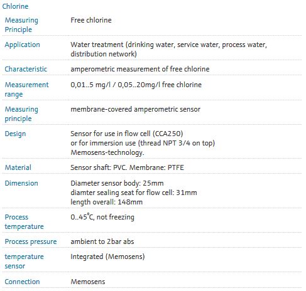
Task: Click the Water treatment description text
Action: click(x=168, y=50)
